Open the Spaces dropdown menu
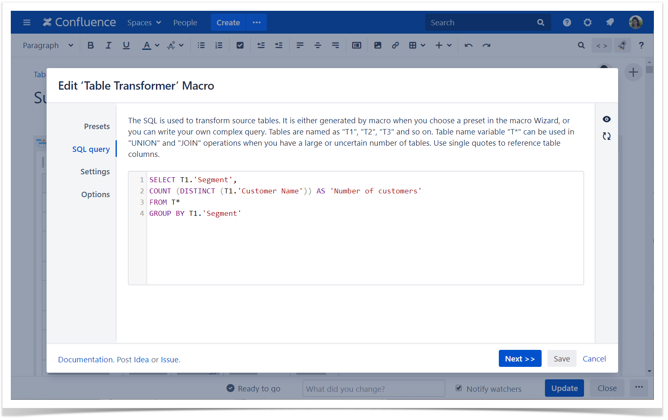Viewport: 668px width, 420px height. pos(144,22)
